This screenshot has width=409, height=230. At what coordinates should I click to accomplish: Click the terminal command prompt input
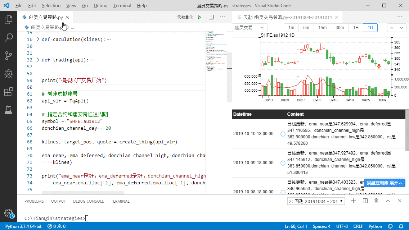pos(87,218)
